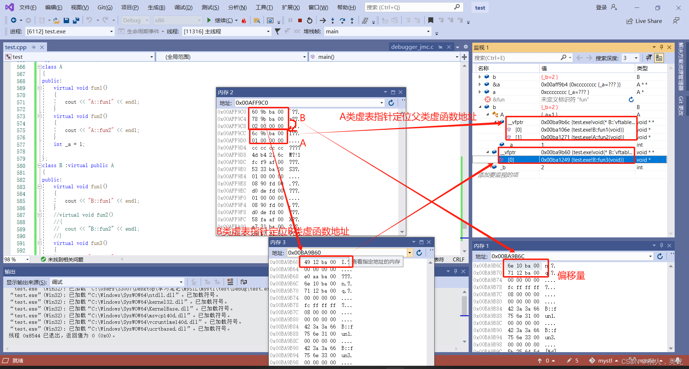Image resolution: width=689 pixels, height=369 pixels.
Task: Refresh the &fun watch expression value
Action: (x=631, y=100)
